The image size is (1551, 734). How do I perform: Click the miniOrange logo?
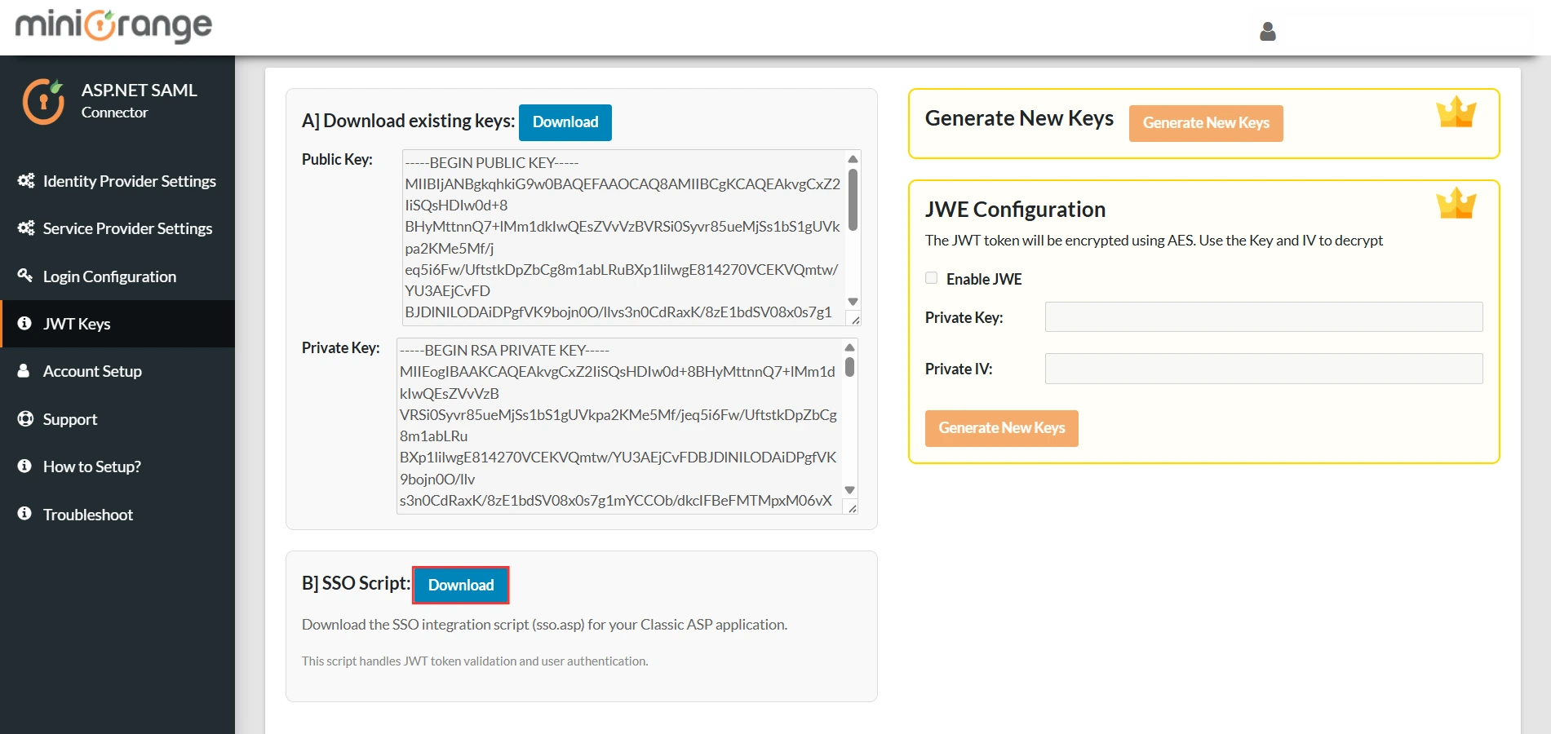(x=113, y=25)
